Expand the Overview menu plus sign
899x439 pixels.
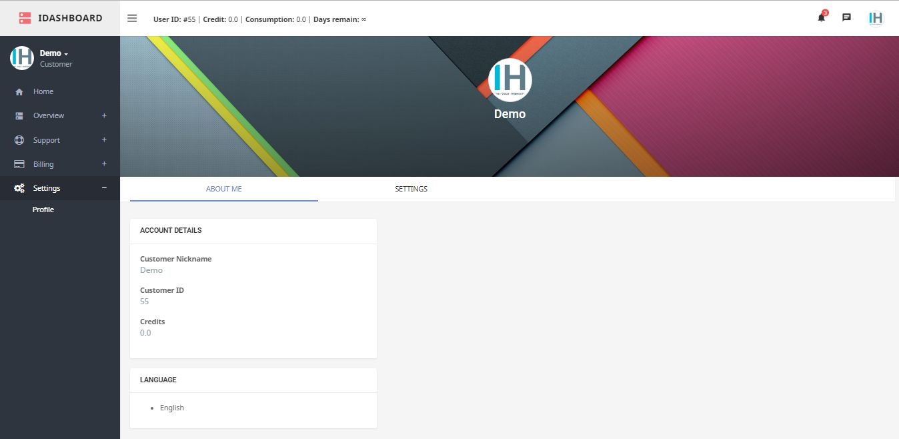click(x=104, y=115)
